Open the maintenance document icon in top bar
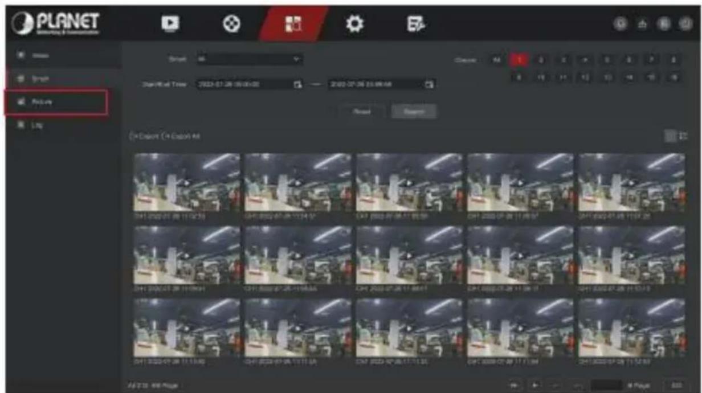 tap(414, 23)
